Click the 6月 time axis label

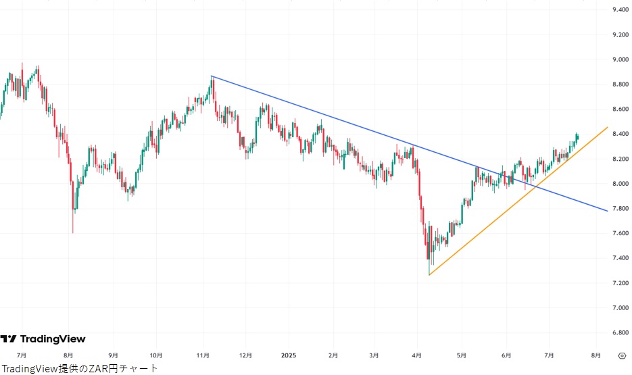(506, 355)
